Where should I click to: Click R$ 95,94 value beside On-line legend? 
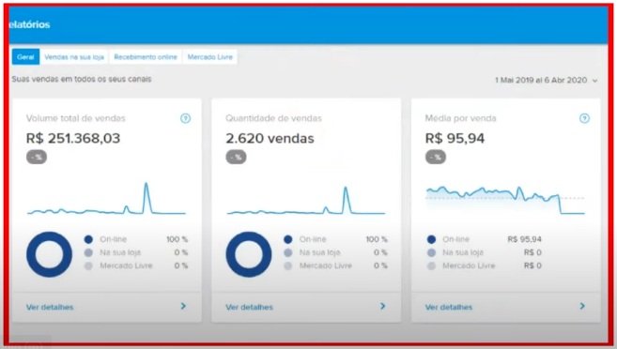[x=525, y=239]
